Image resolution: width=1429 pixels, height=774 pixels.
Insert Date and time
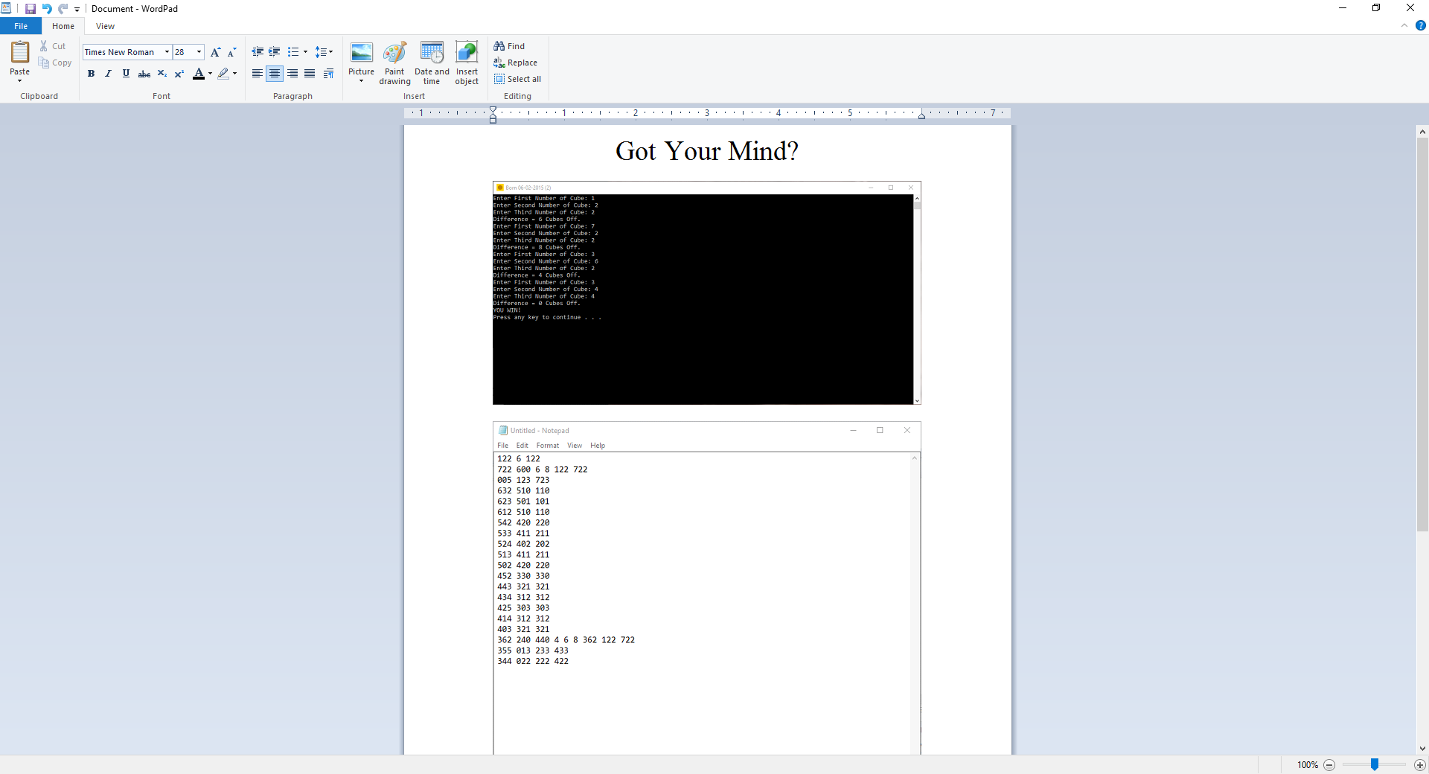pyautogui.click(x=432, y=63)
